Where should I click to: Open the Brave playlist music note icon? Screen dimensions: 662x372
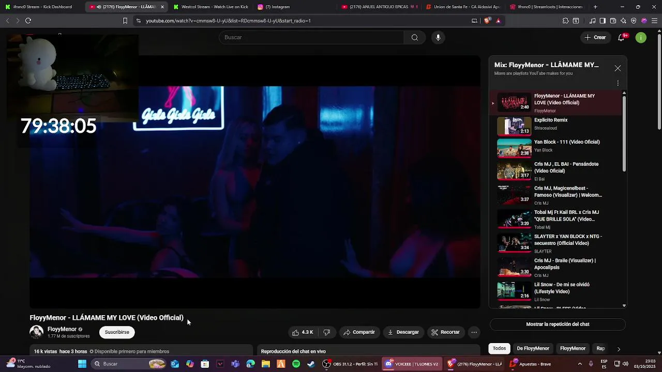click(593, 21)
